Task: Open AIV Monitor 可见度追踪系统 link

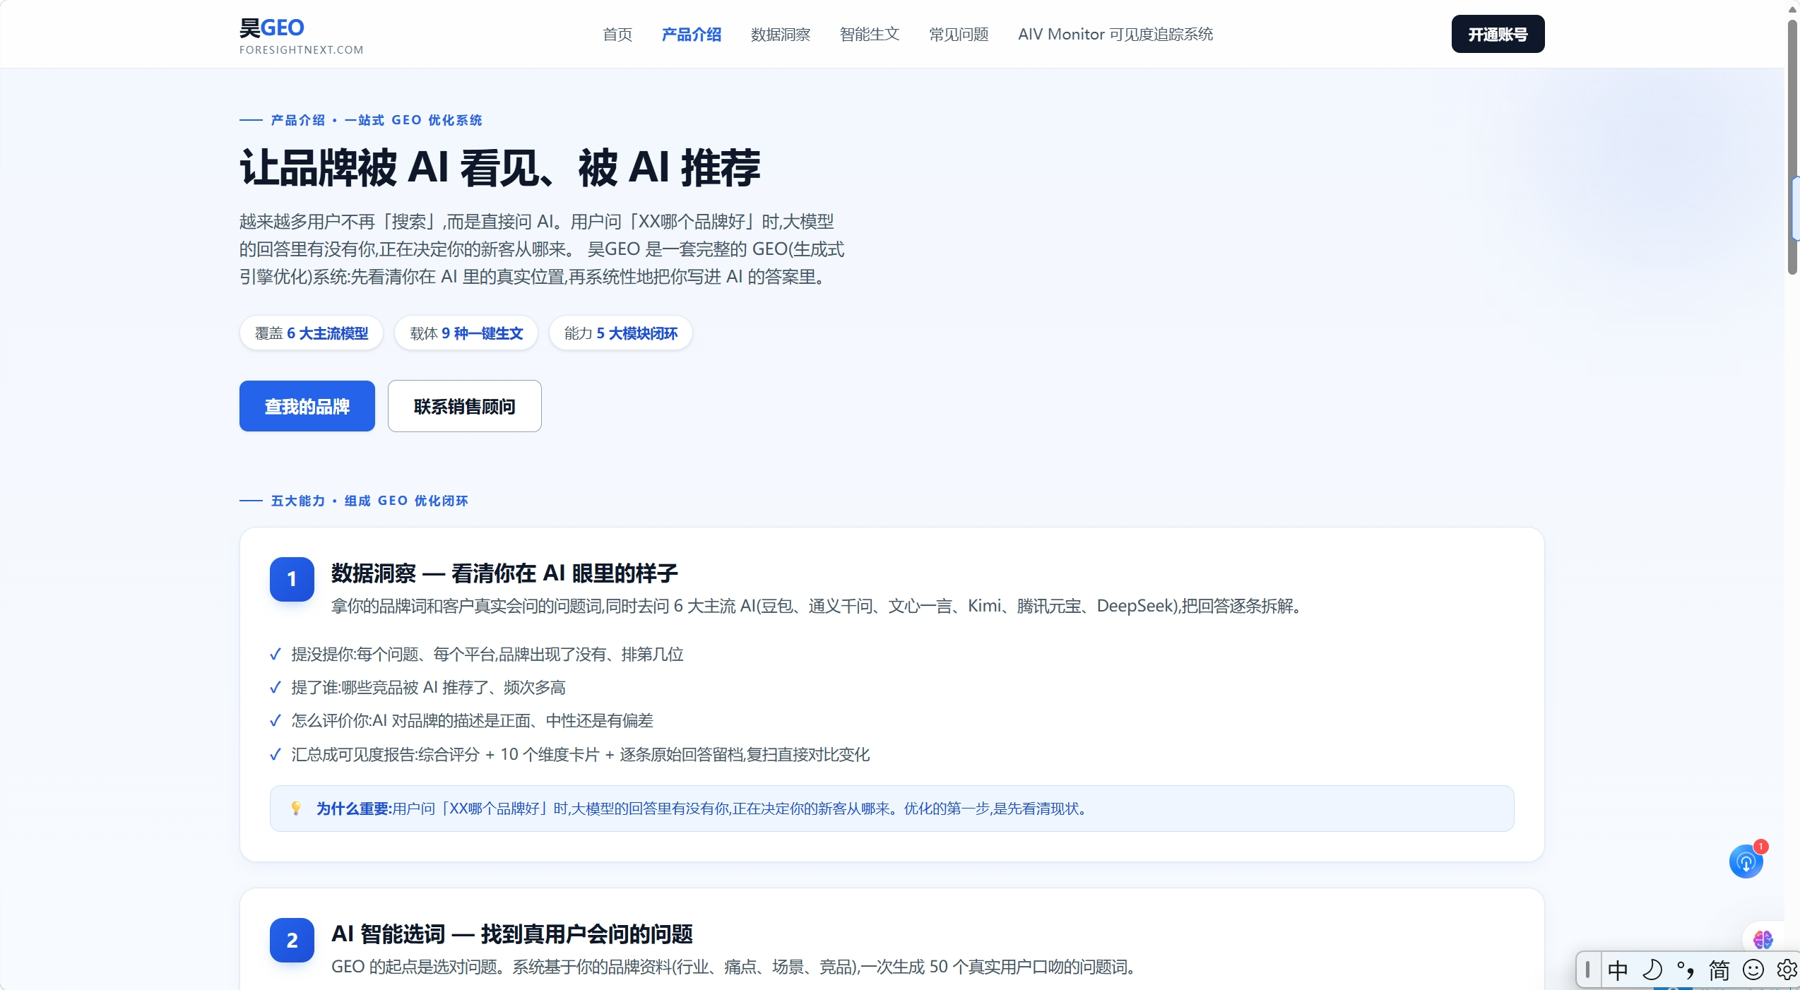Action: point(1115,34)
